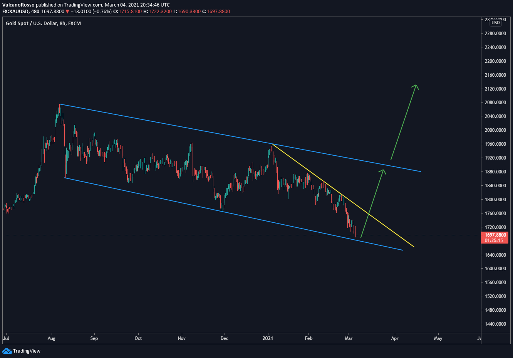Click the USD currency label on price axis
Image resolution: width=513 pixels, height=358 pixels.
click(496, 23)
